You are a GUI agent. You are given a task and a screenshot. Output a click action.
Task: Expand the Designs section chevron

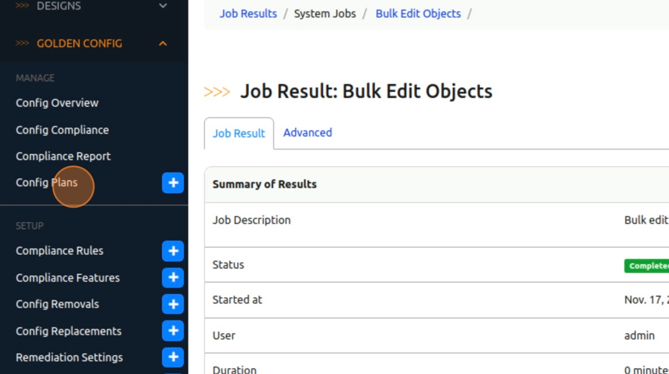pyautogui.click(x=163, y=6)
